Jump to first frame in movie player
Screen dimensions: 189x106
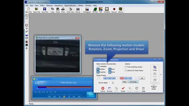(49, 97)
